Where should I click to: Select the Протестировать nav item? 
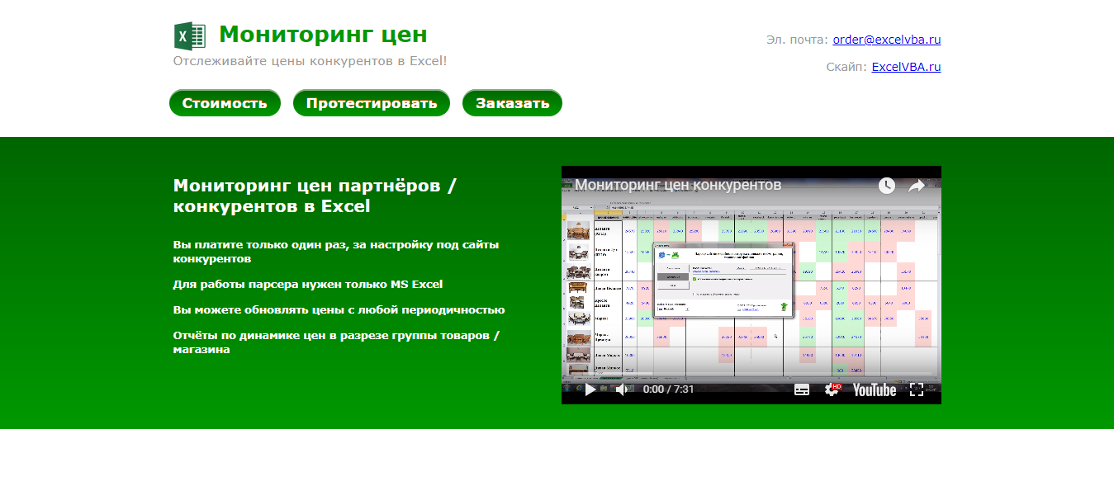[x=371, y=102]
